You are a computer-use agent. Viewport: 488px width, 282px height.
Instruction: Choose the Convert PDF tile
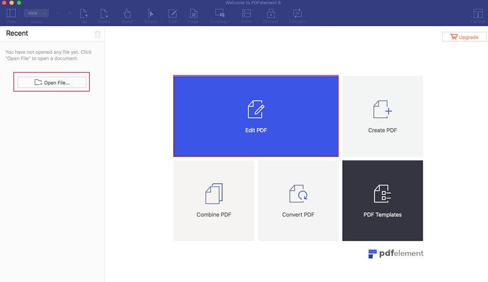pos(298,200)
